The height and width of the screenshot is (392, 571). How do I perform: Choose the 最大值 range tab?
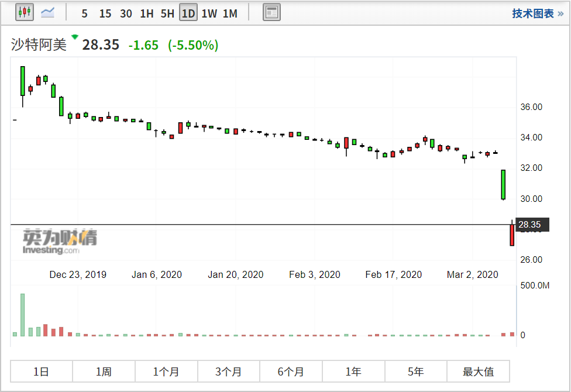click(478, 372)
